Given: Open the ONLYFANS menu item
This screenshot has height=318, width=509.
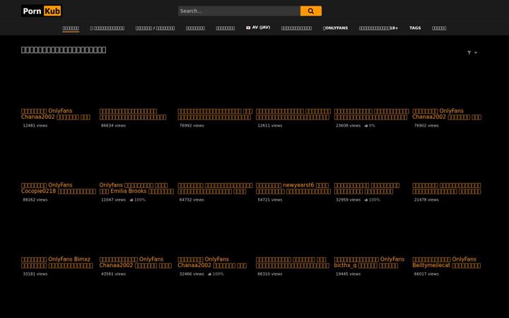Looking at the screenshot, I should (335, 28).
